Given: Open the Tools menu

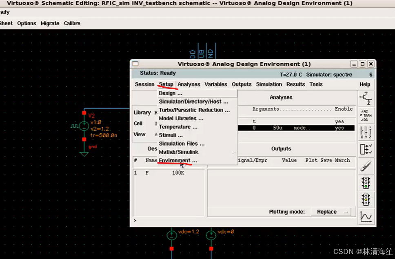Looking at the screenshot, I should pyautogui.click(x=316, y=84).
